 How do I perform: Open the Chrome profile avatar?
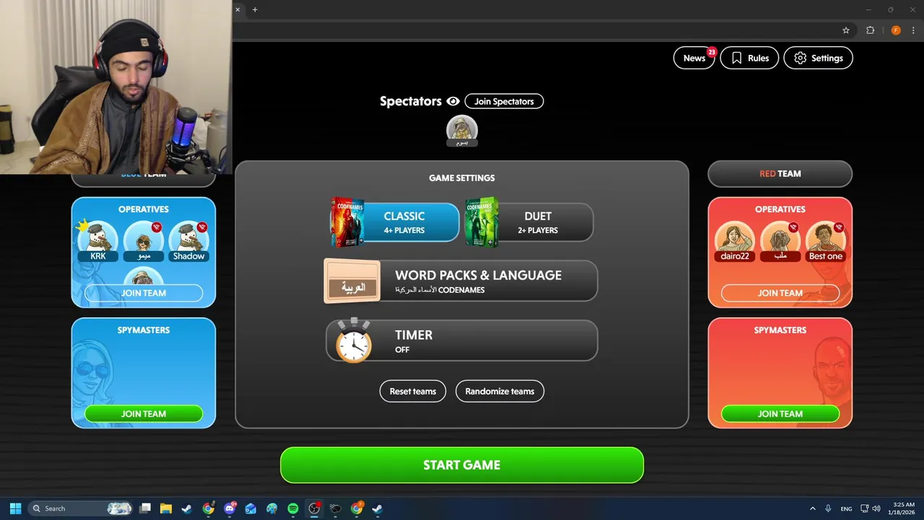(896, 30)
